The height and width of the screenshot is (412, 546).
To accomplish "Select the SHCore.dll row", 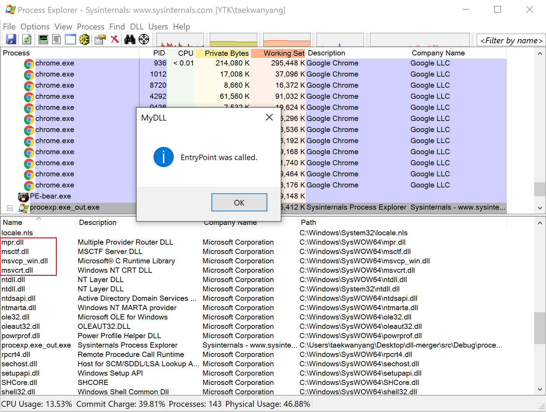I will 253,383.
